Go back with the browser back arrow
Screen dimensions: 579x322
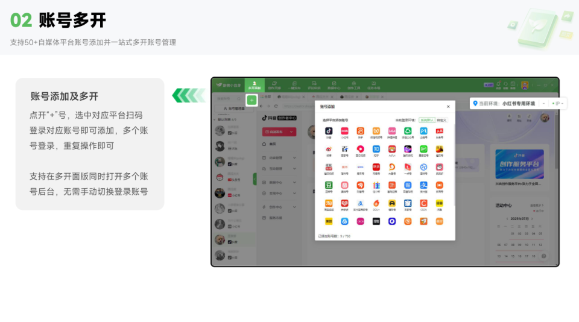tap(261, 106)
